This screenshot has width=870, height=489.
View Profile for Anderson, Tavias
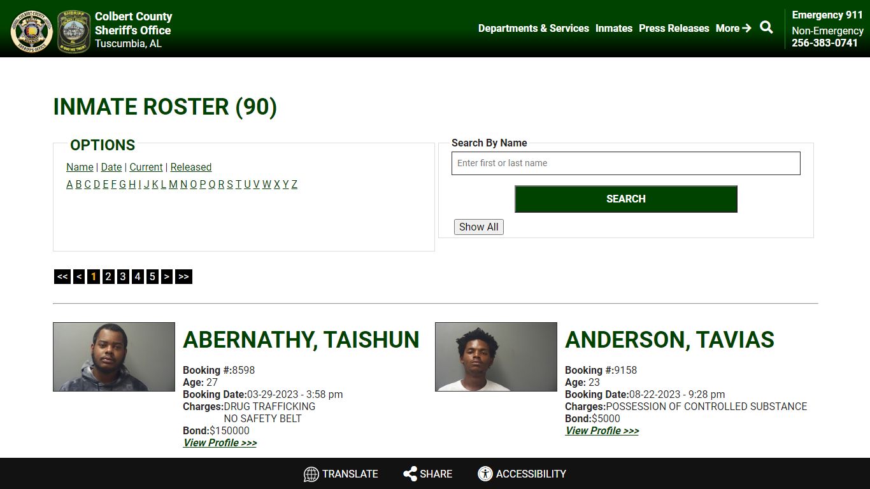pyautogui.click(x=602, y=430)
